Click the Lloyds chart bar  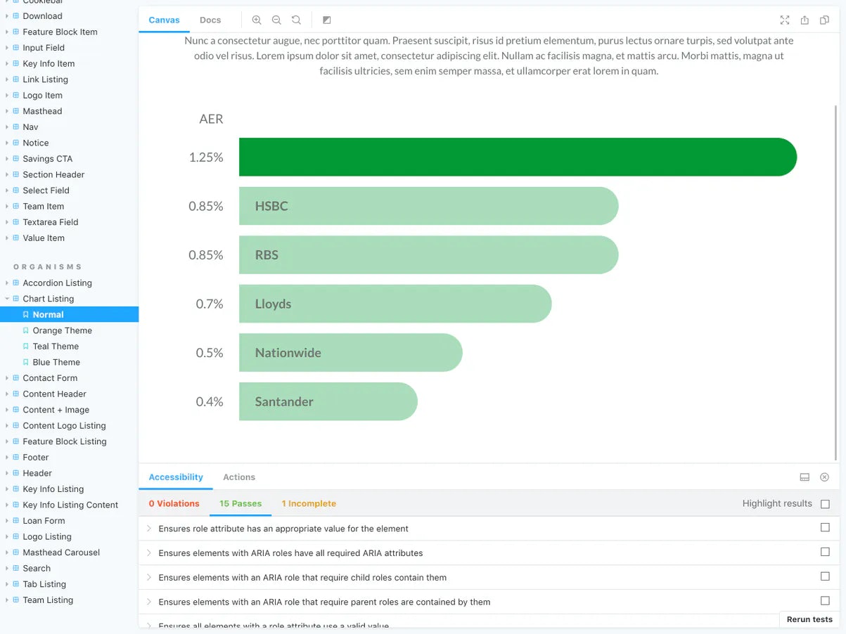click(395, 304)
